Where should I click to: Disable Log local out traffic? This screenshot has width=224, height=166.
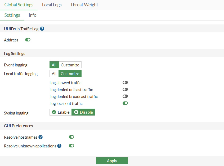click(125, 103)
